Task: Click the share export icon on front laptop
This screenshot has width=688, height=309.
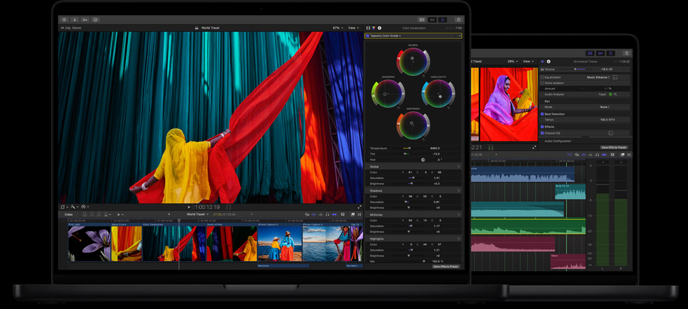Action: [x=458, y=20]
